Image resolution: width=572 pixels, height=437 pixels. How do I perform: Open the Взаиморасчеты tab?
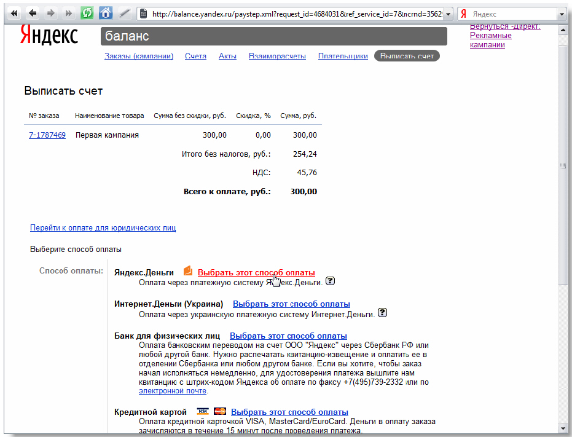(x=277, y=56)
